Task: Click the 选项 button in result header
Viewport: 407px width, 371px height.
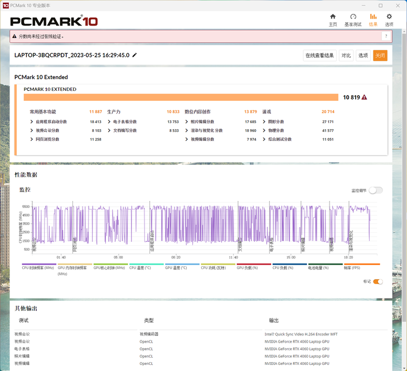Action: 363,56
